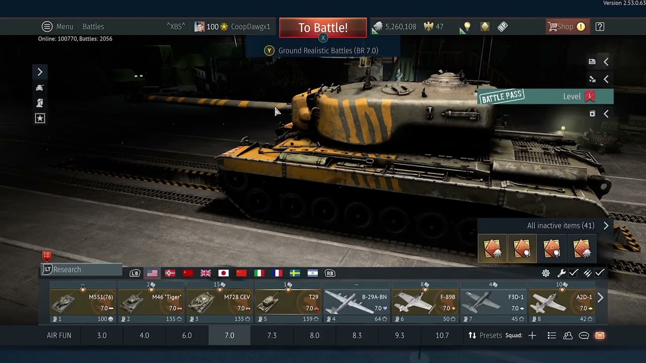The height and width of the screenshot is (363, 646).
Task: Select the Great Britain flag nation tab
Action: (x=205, y=273)
